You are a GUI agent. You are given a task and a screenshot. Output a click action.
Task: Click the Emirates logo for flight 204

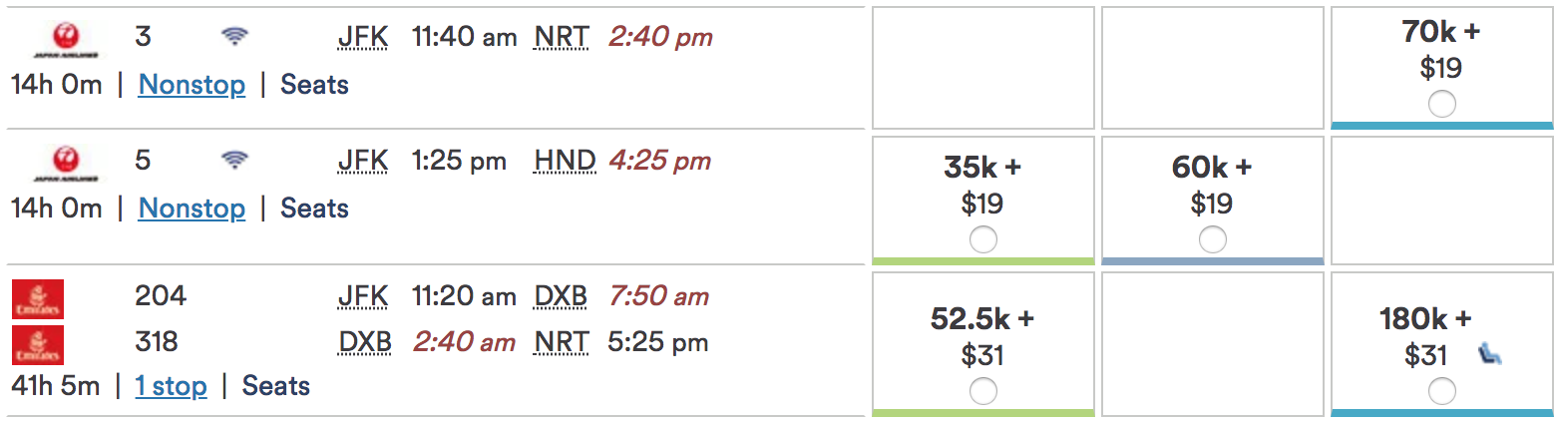[x=38, y=298]
